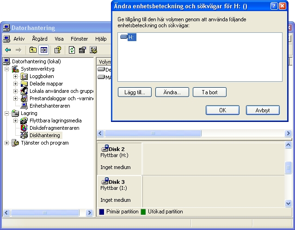
Task: Click the Utökad partition green legend swatch
Action: click(143, 212)
